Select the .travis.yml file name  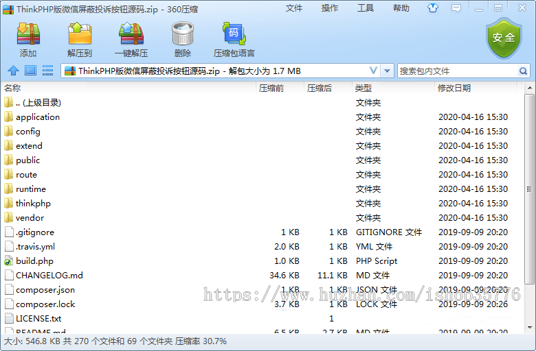click(x=35, y=246)
